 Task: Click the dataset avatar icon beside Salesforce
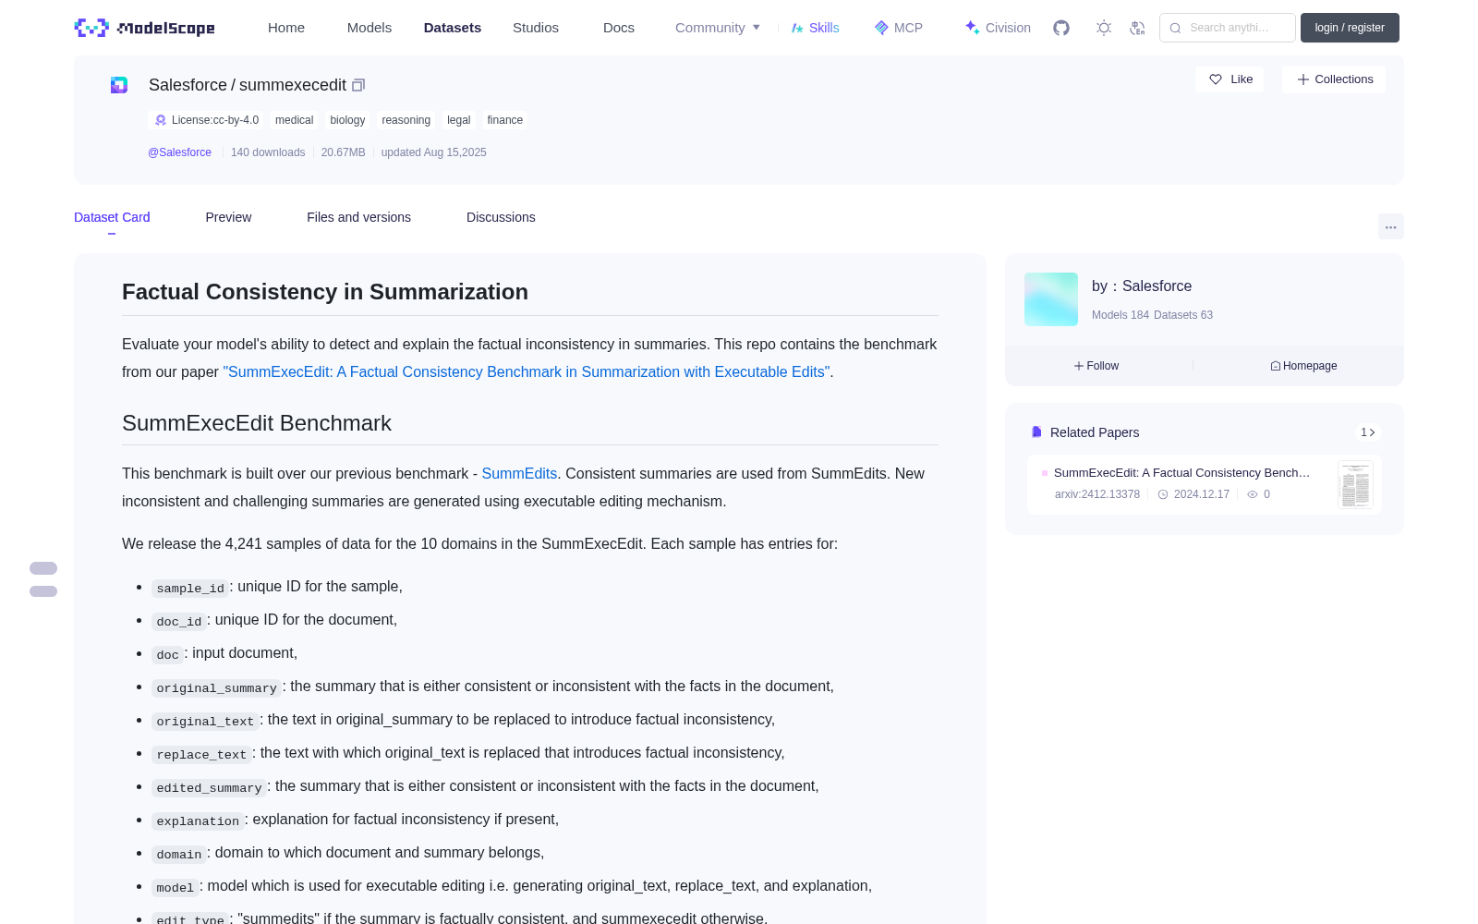(x=119, y=85)
